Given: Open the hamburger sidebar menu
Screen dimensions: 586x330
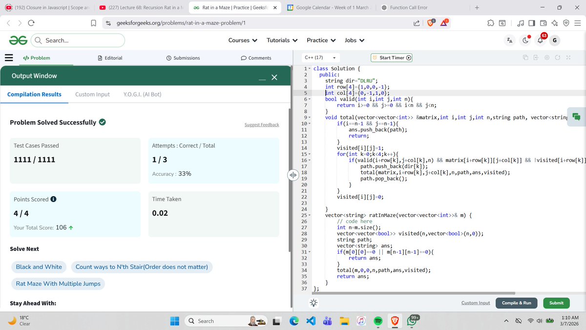Looking at the screenshot, I should coord(9,58).
